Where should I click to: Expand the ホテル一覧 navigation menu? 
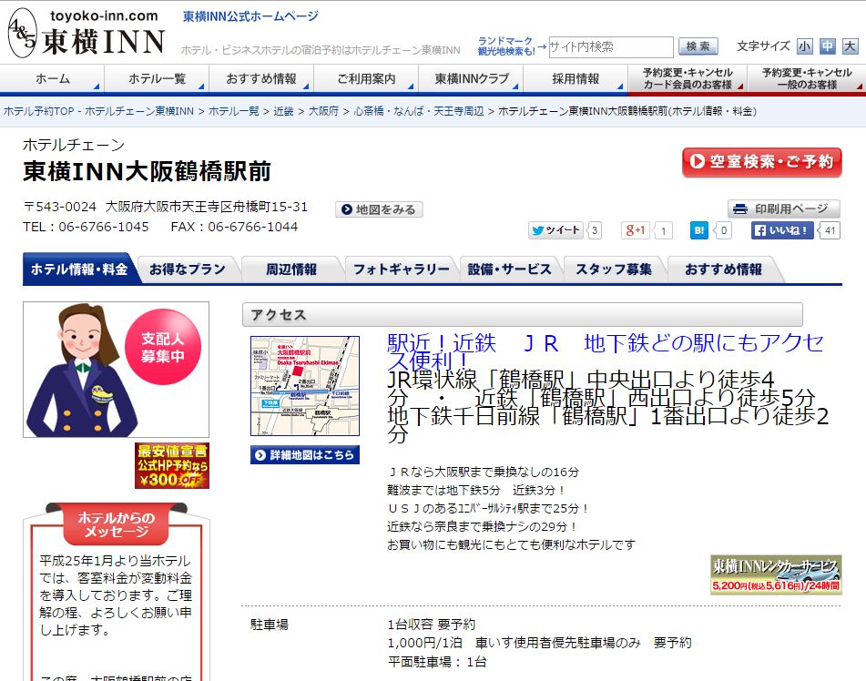157,79
